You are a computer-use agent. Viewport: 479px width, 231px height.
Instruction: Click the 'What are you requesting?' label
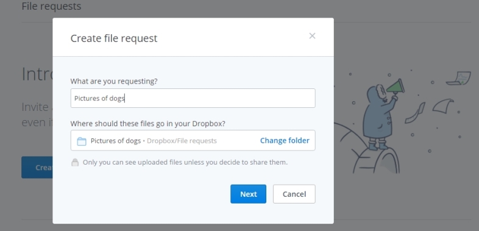tap(114, 81)
